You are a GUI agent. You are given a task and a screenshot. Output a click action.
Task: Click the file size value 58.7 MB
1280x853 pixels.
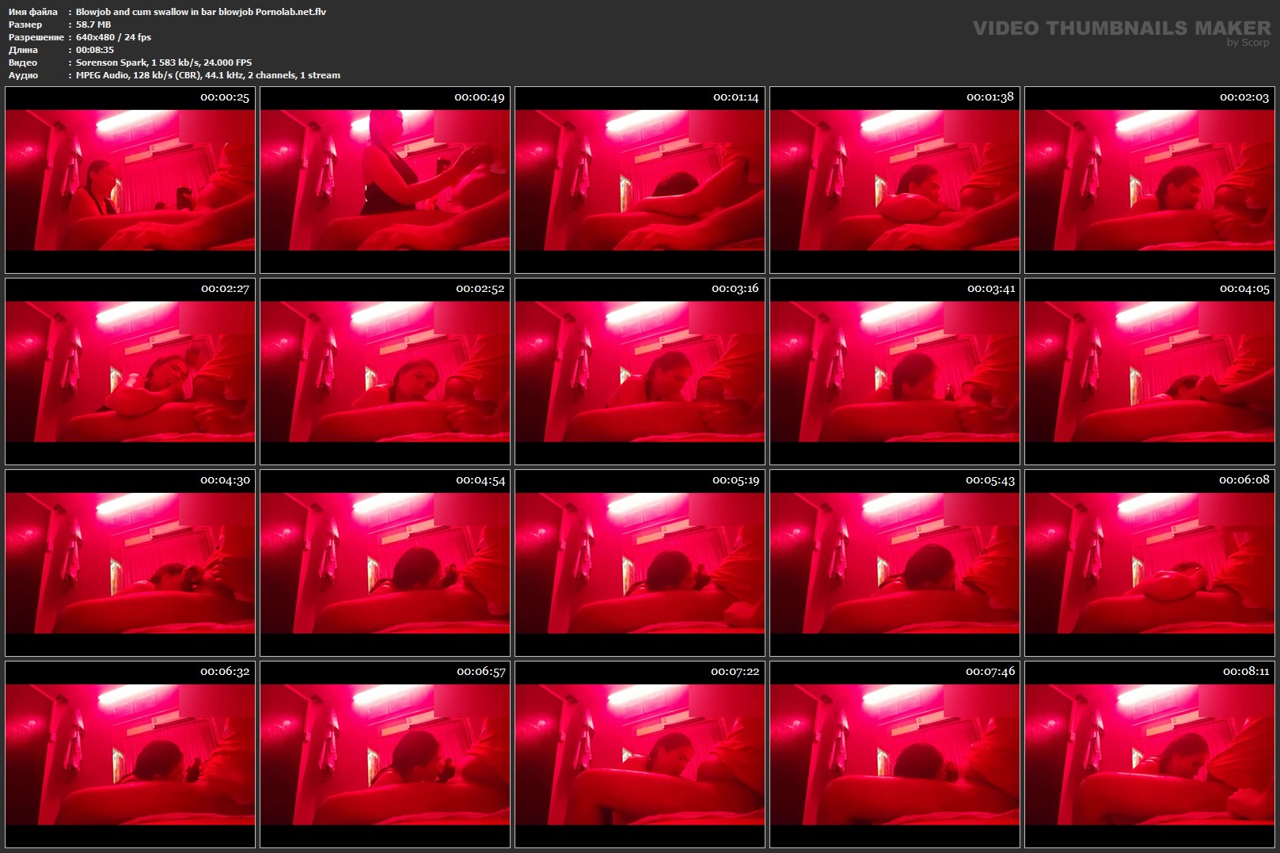[x=93, y=25]
